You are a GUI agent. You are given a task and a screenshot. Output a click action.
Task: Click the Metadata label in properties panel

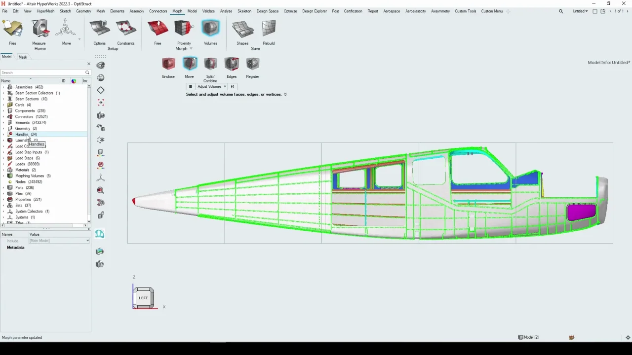(x=15, y=248)
